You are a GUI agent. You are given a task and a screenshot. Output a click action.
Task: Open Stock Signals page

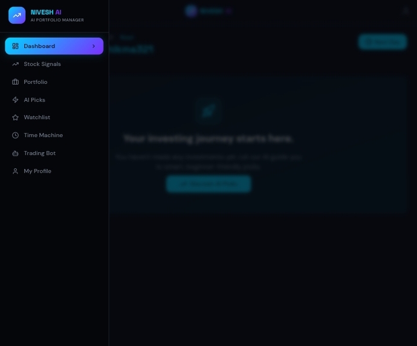(54, 64)
